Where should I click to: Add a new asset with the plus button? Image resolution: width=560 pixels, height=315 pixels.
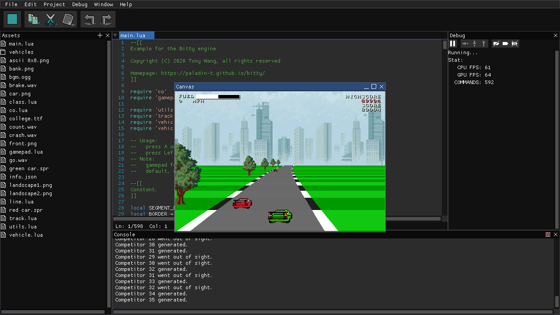[100, 35]
